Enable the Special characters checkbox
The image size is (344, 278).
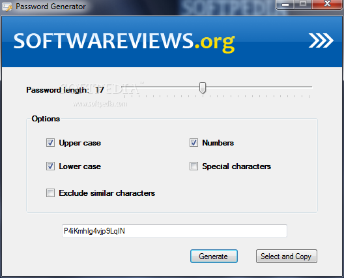193,166
